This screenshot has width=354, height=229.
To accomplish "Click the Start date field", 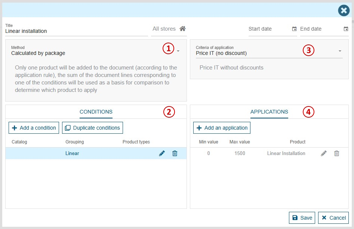I will click(268, 29).
